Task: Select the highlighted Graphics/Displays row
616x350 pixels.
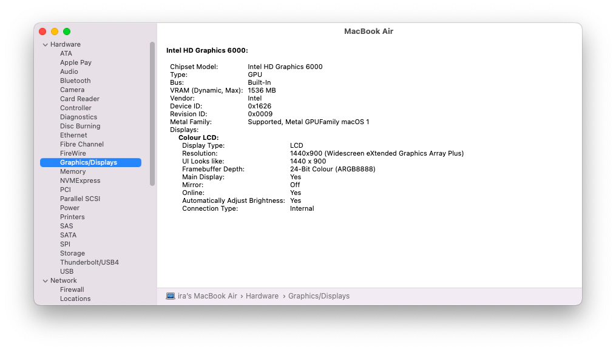Action: 91,162
